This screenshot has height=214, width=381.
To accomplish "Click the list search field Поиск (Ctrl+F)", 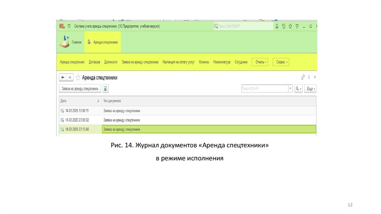I will pos(265,89).
